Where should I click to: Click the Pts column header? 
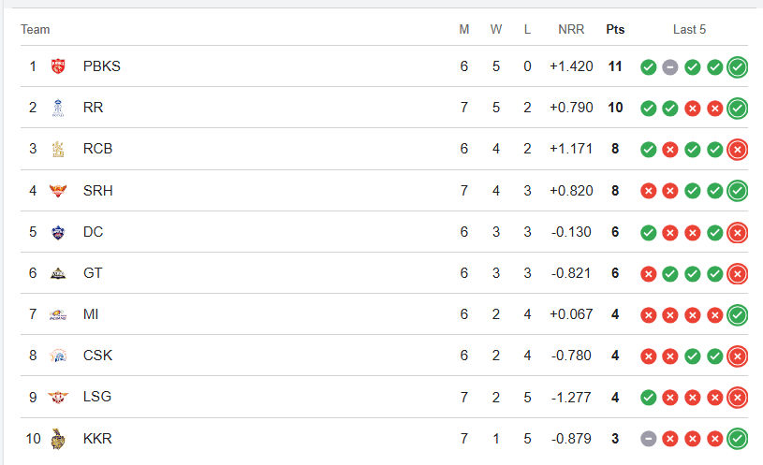(615, 29)
